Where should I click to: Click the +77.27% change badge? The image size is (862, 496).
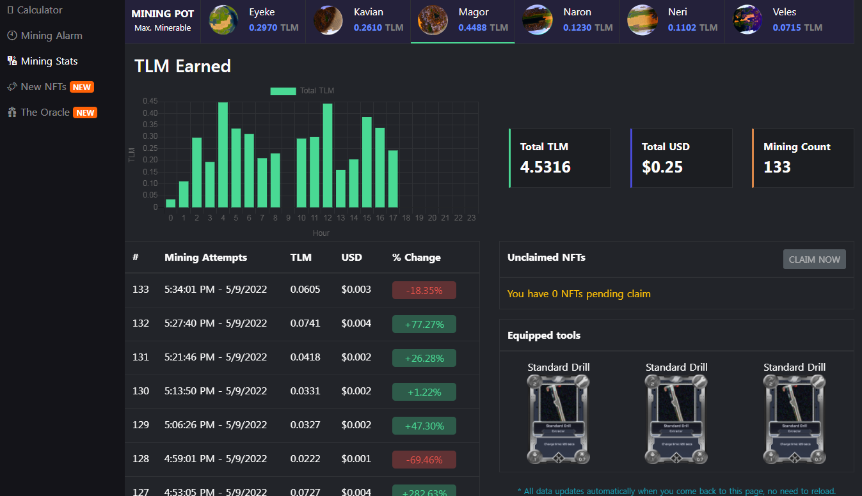click(x=424, y=324)
